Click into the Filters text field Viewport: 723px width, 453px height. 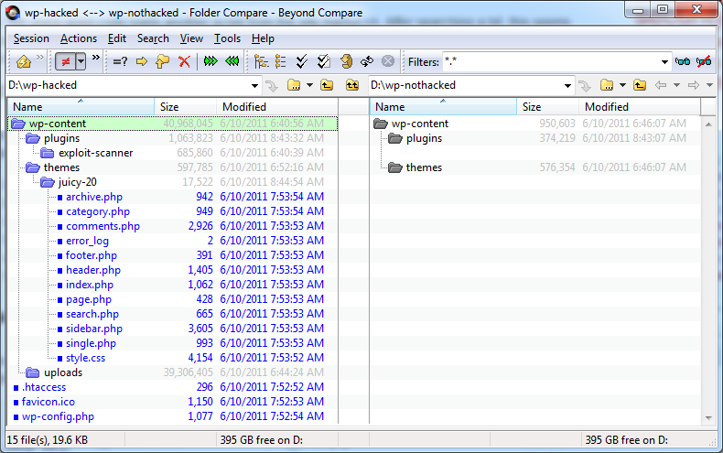tap(550, 62)
